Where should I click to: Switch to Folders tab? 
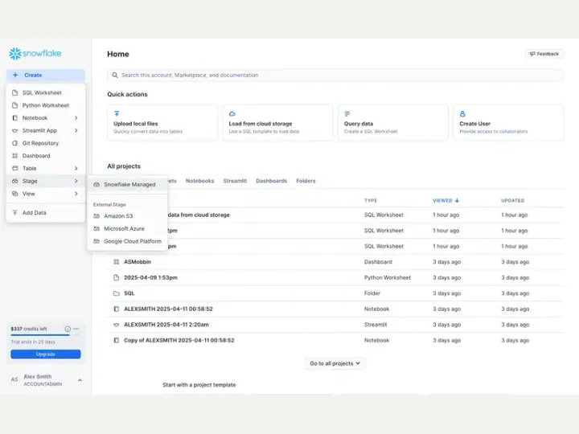point(306,181)
